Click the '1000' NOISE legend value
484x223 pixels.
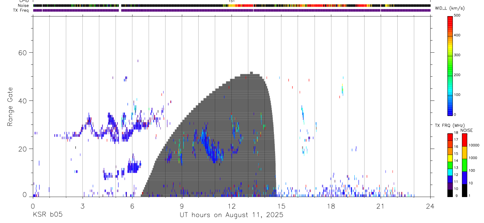click(473, 158)
